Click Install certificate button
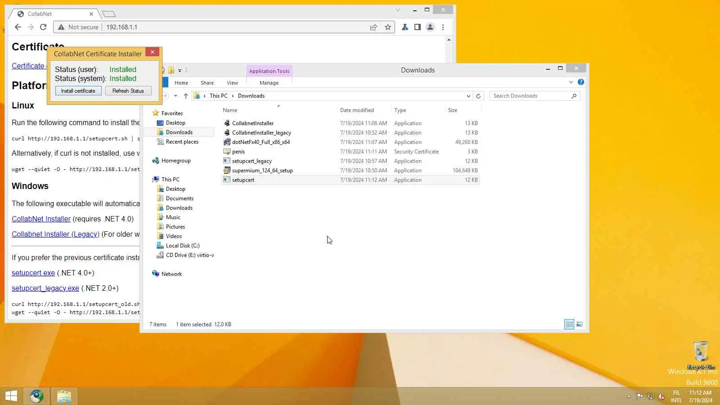The width and height of the screenshot is (720, 405). point(78,91)
